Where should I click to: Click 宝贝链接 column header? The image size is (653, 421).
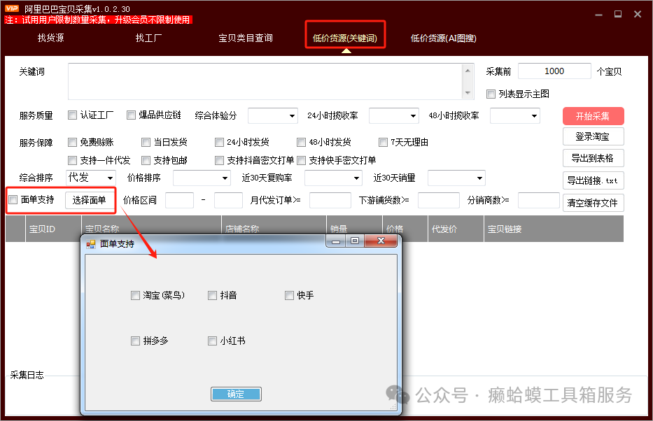(x=554, y=229)
